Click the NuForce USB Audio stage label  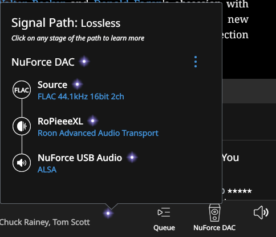pos(80,158)
